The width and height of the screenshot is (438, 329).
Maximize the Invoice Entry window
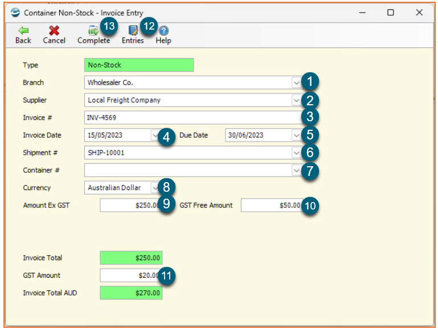tap(391, 13)
